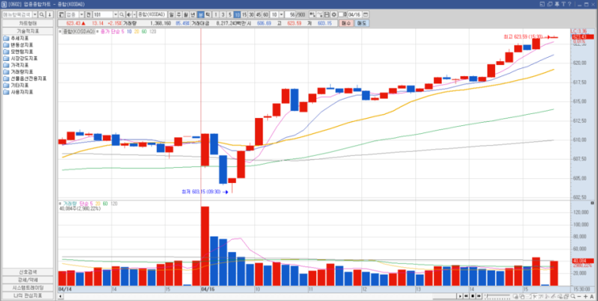
Task: Open the custom interval 10 dropdown
Action: [282, 14]
